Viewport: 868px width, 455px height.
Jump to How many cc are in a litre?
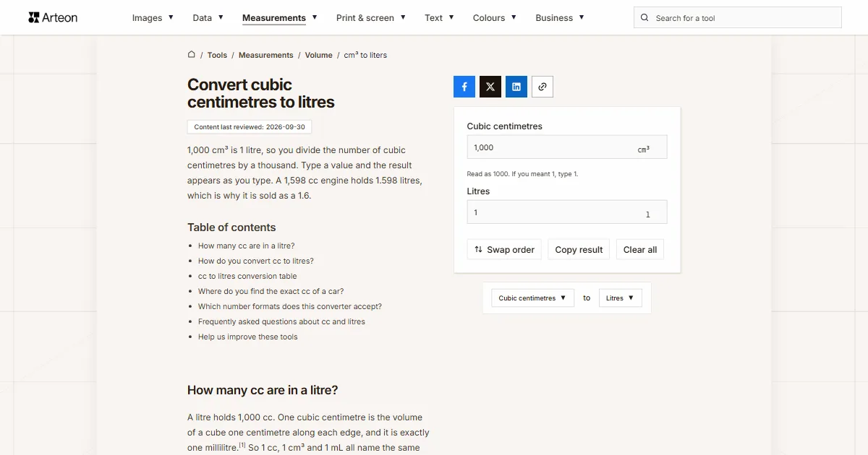(247, 246)
